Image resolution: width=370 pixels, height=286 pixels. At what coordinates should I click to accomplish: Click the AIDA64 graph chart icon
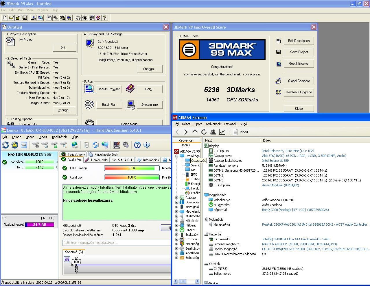pyautogui.click(x=222, y=132)
